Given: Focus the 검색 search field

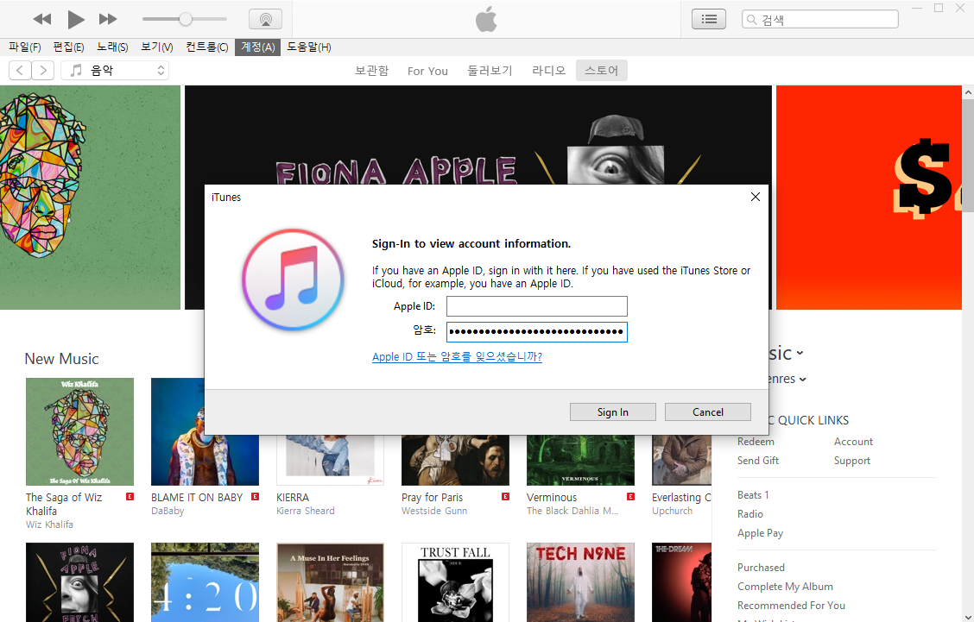Looking at the screenshot, I should pyautogui.click(x=820, y=19).
